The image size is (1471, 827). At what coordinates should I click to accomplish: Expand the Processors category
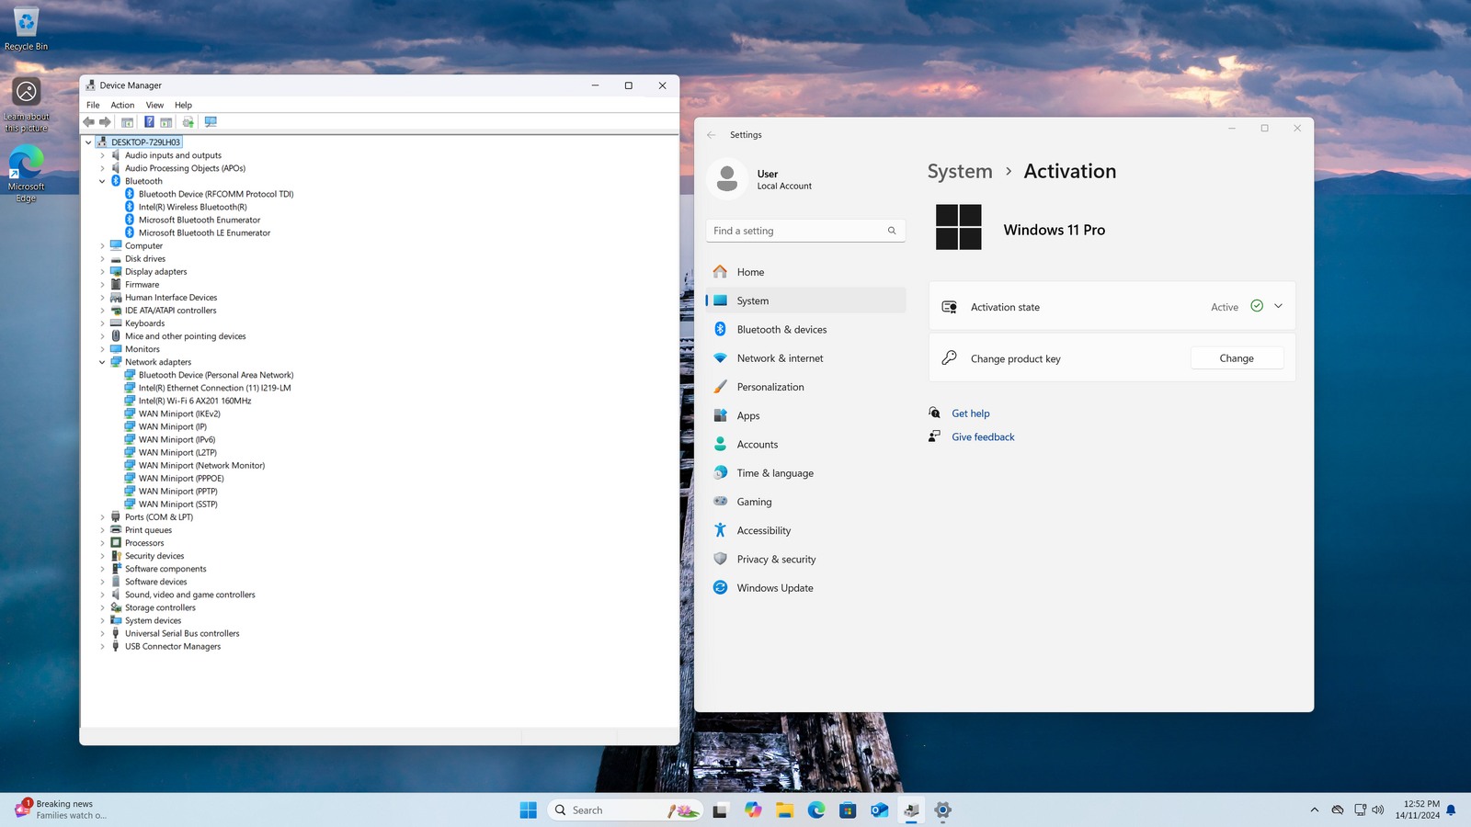coord(102,543)
